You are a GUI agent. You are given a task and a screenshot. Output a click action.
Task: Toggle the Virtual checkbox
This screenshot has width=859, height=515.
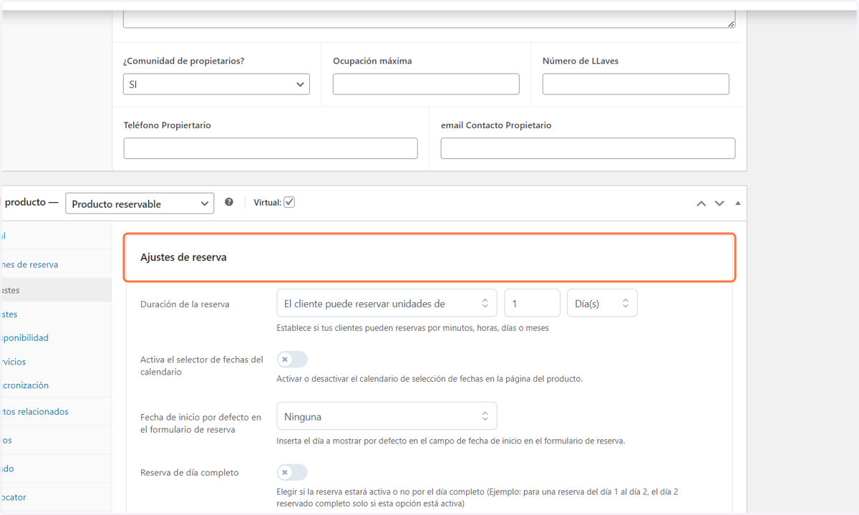click(289, 202)
